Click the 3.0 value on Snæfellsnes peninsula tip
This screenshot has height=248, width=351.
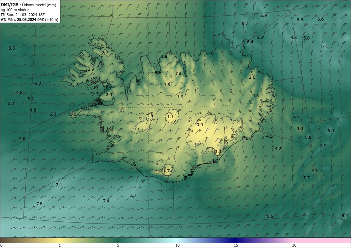[x=73, y=114]
